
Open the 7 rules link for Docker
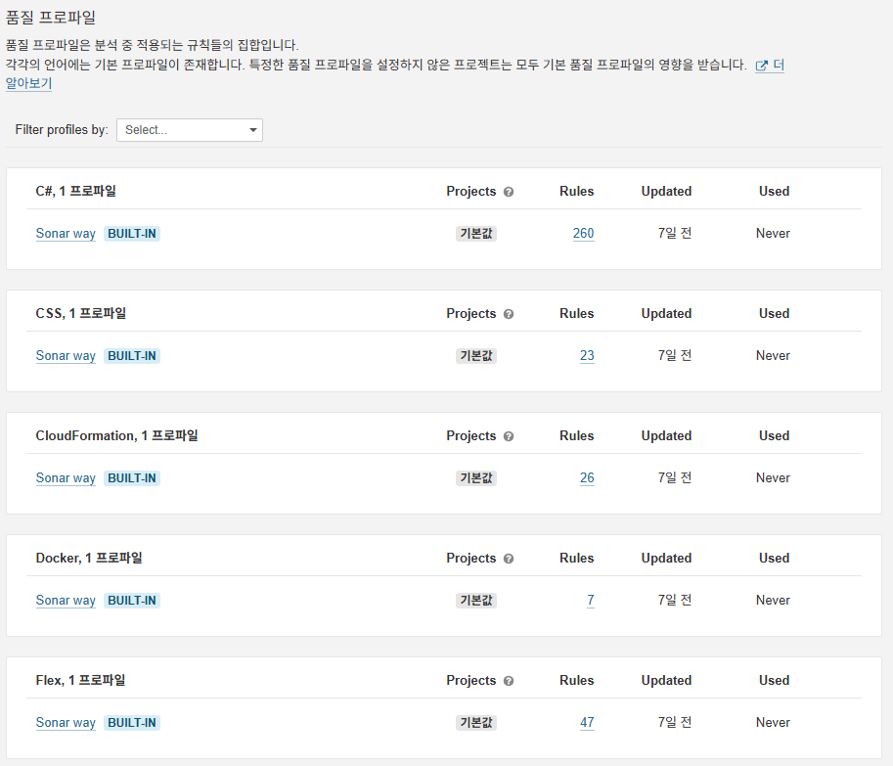pyautogui.click(x=591, y=601)
